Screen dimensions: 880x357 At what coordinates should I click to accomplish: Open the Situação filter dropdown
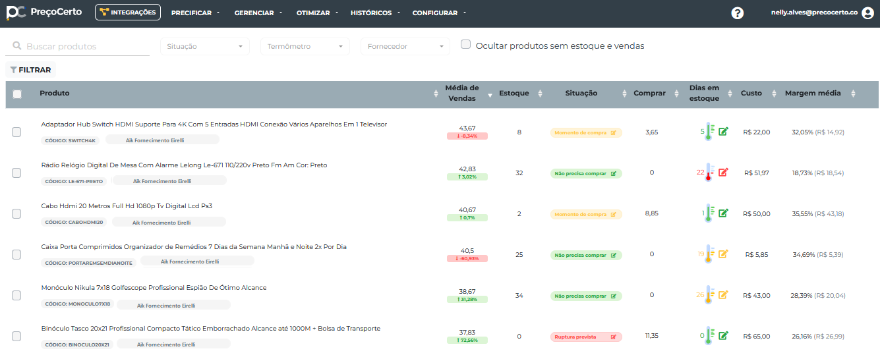point(204,47)
